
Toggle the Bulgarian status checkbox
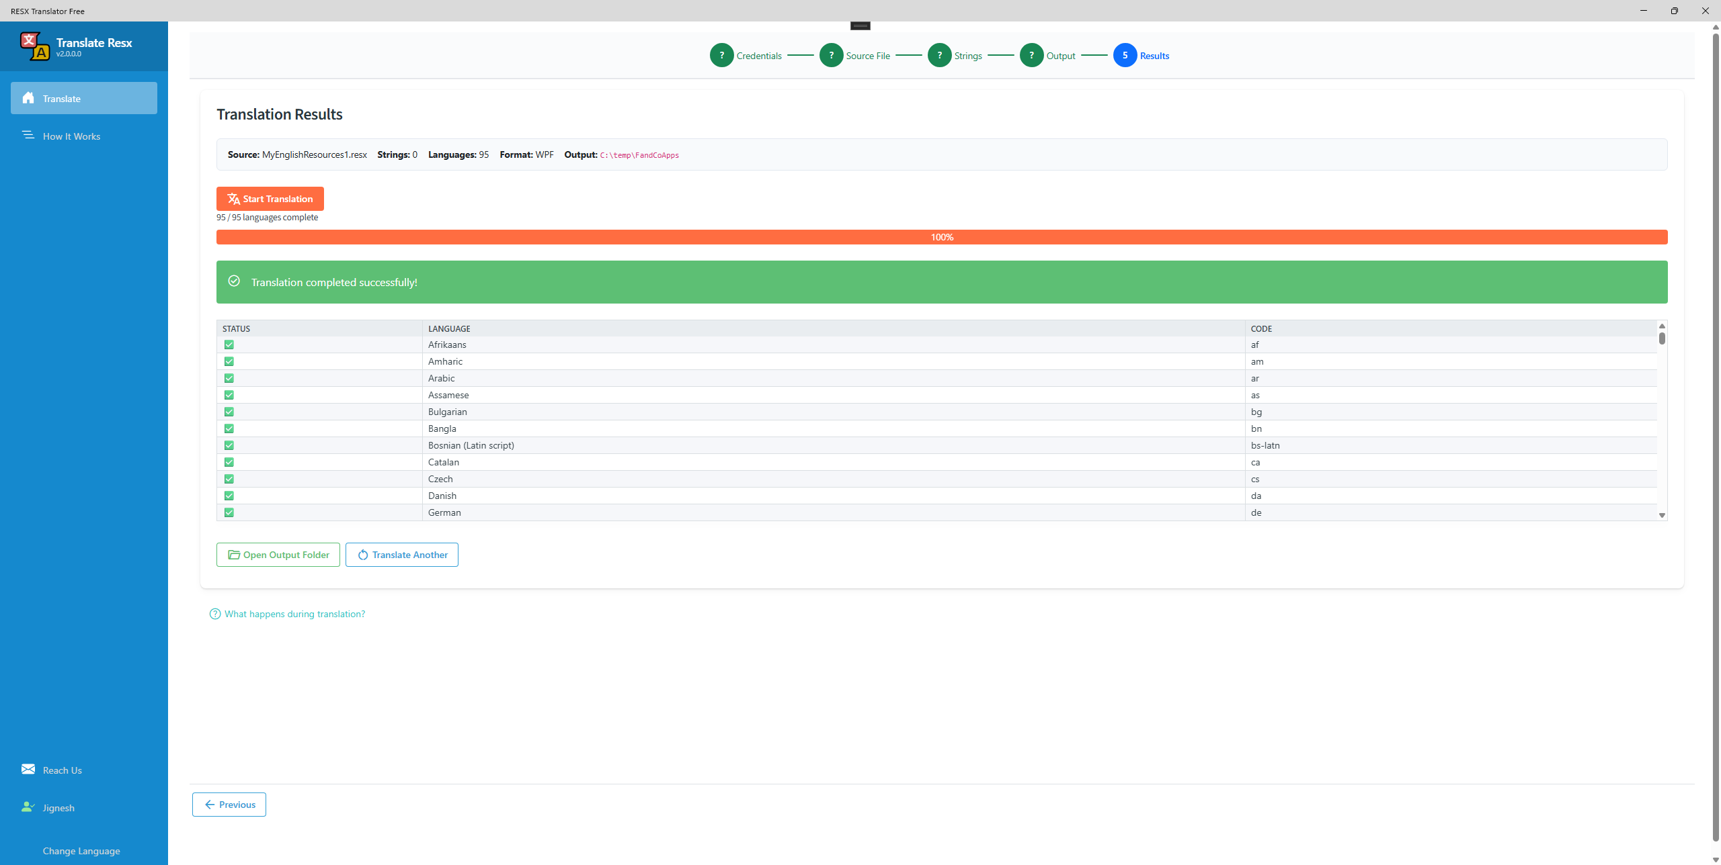(x=229, y=412)
